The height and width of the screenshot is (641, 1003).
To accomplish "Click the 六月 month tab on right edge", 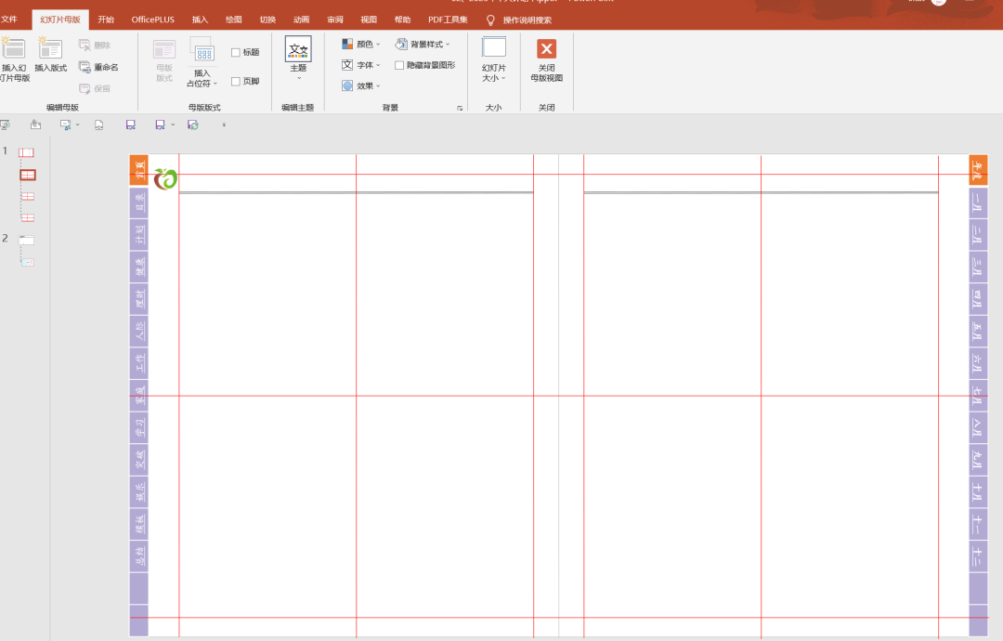I will tap(978, 363).
